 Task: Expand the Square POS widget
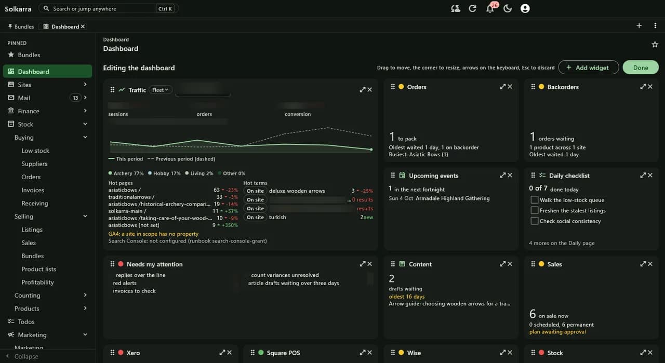(363, 353)
